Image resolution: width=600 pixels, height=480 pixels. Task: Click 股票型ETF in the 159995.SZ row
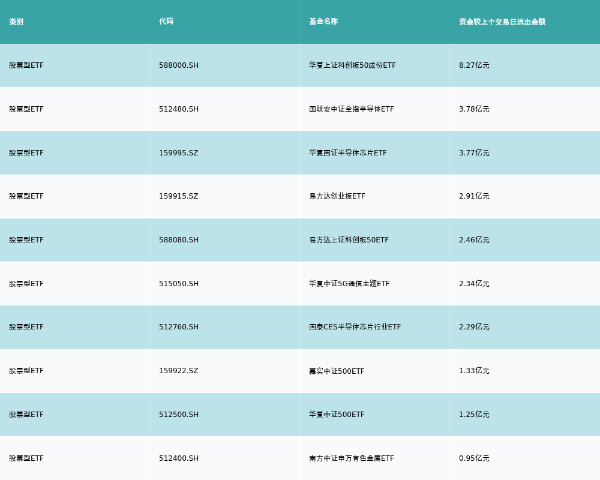(x=26, y=153)
